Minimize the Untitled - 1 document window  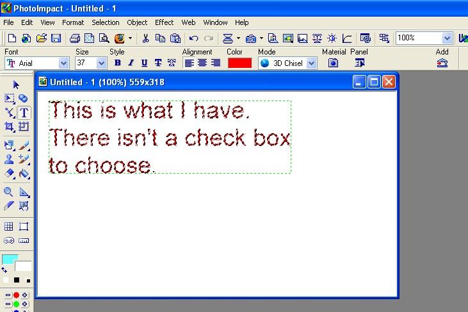pos(359,81)
